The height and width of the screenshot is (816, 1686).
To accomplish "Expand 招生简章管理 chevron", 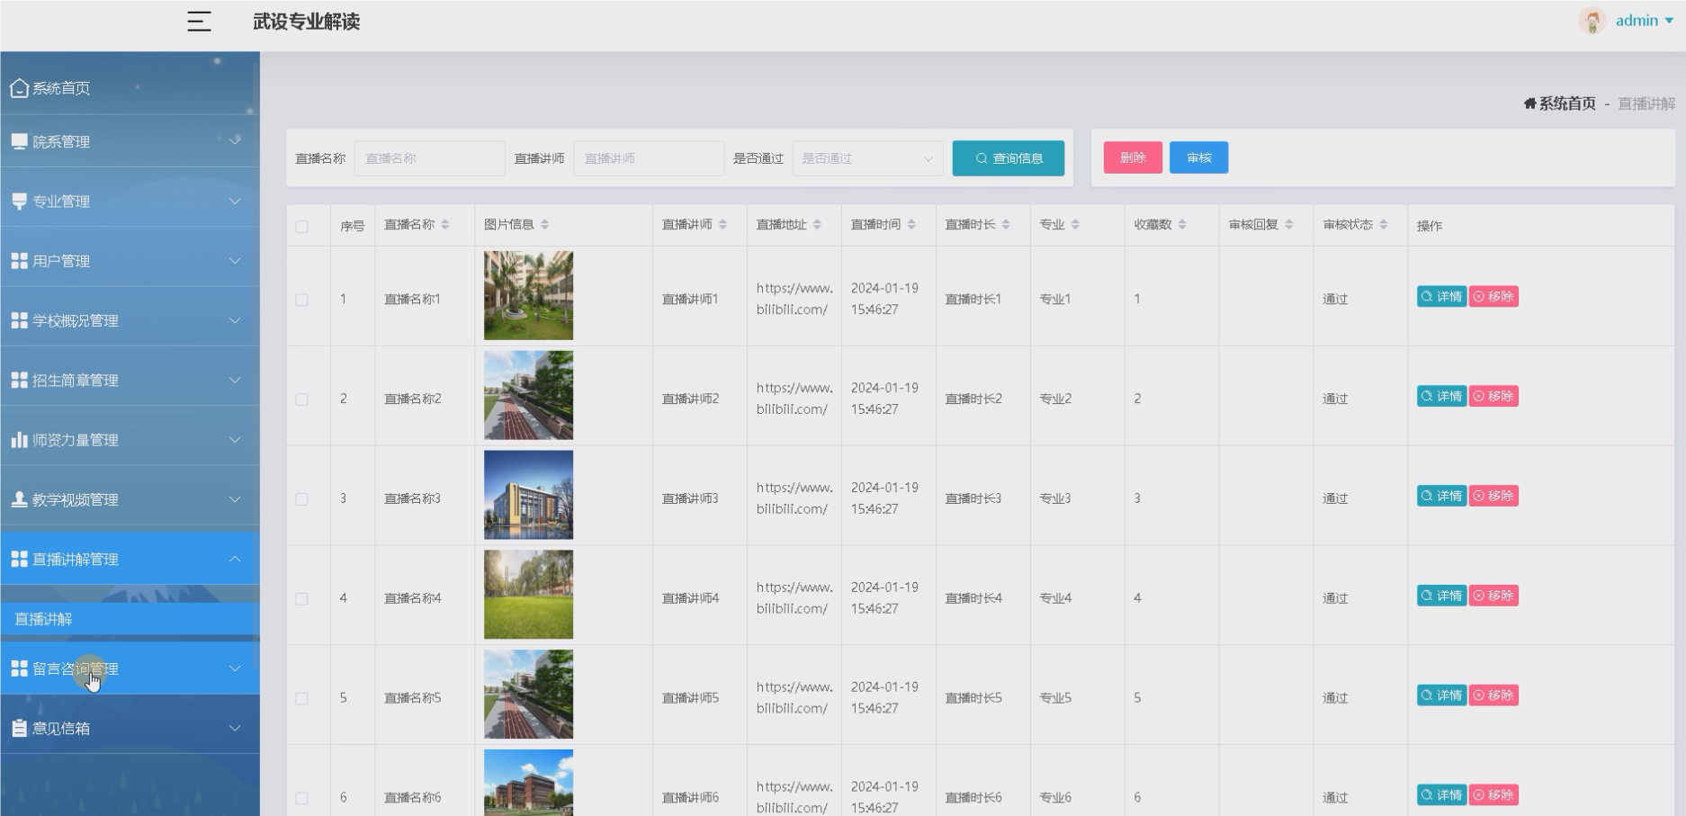I will click(x=235, y=380).
